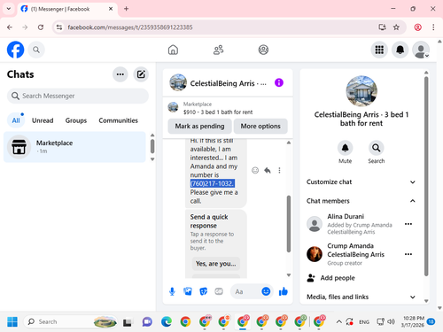Click Mark as pending button
The width and height of the screenshot is (443, 332).
click(x=199, y=126)
